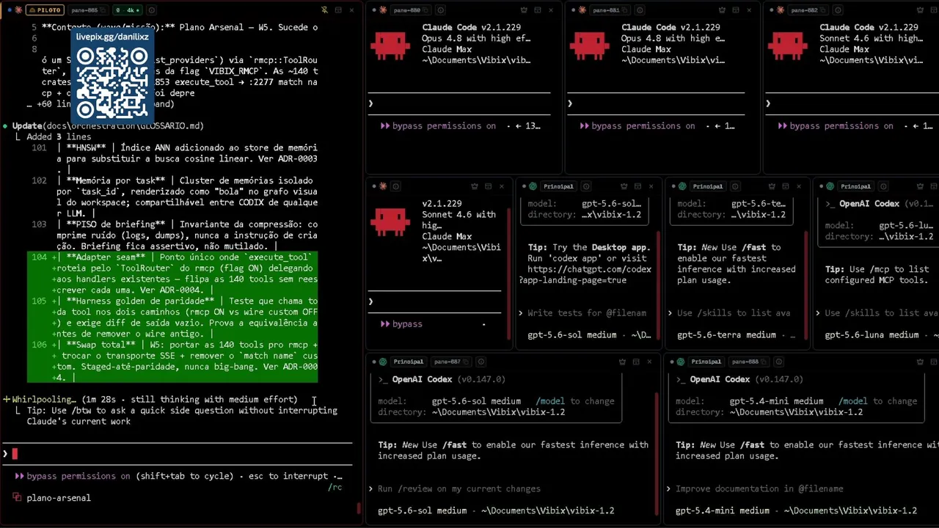The width and height of the screenshot is (939, 528).
Task: Click 'Added 3 lines' diff summary
Action: (59, 137)
